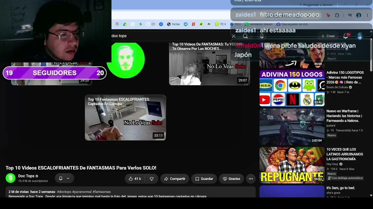
Task: Click the Con doblaje automático label
Action: [346, 178]
